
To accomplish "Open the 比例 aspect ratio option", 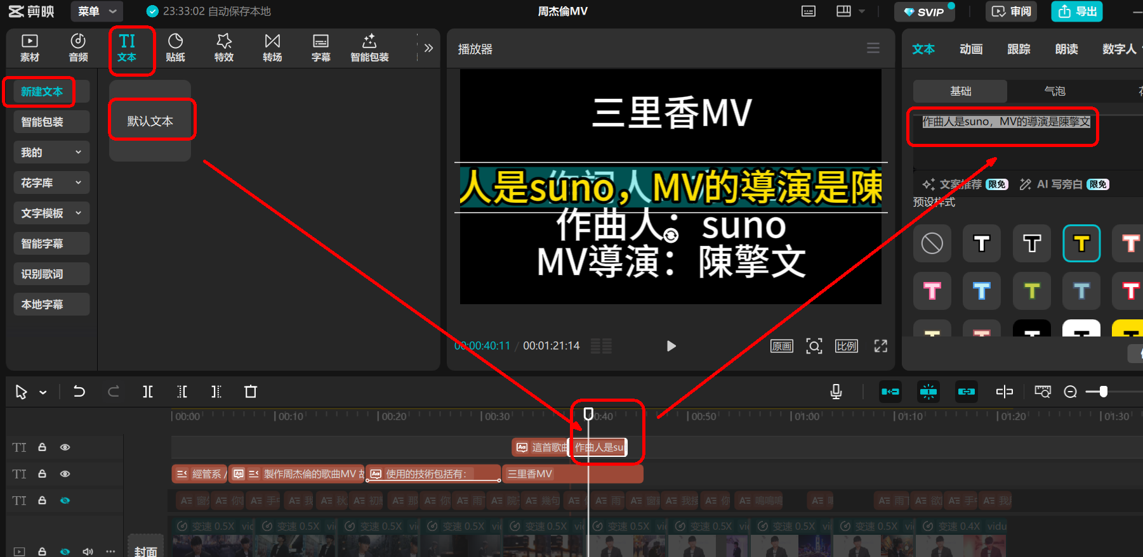I will pos(847,346).
